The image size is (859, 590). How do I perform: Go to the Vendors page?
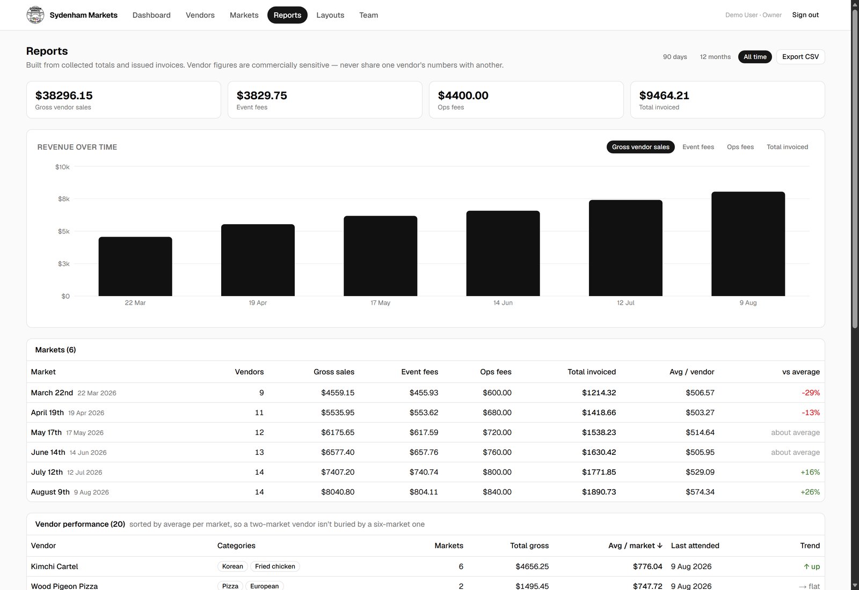[x=200, y=15]
